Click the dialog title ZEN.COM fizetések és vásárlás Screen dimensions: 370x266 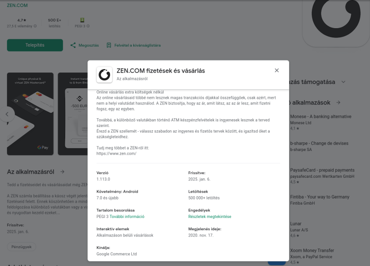point(160,71)
